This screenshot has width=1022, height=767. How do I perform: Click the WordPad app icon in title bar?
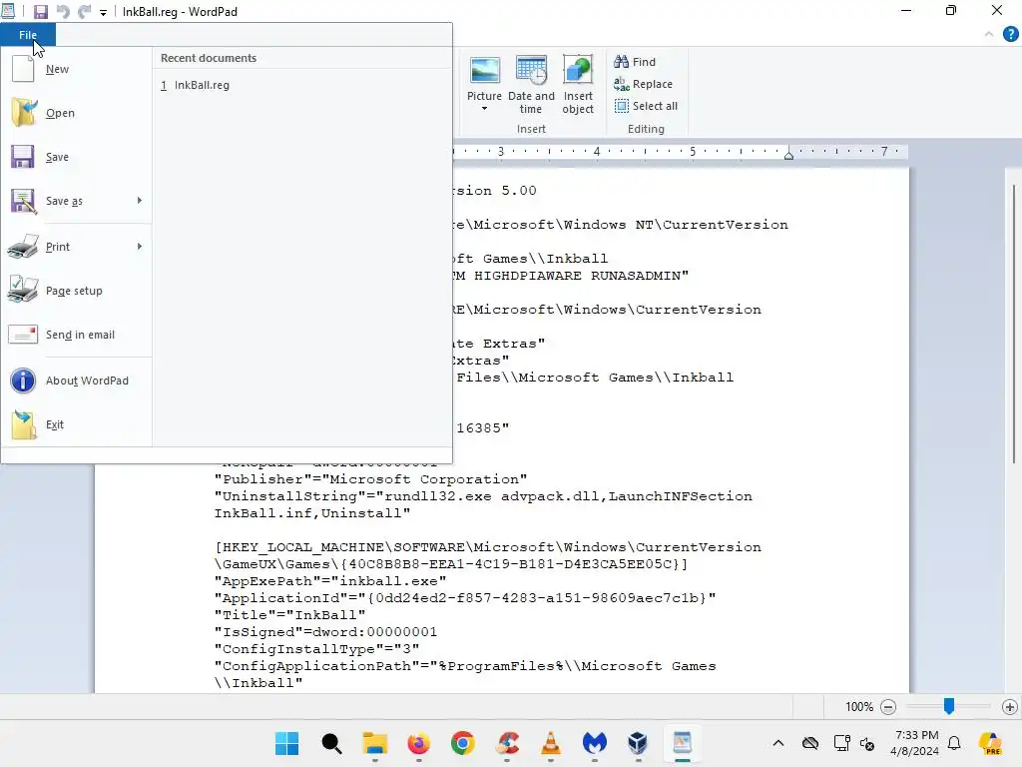[x=8, y=11]
